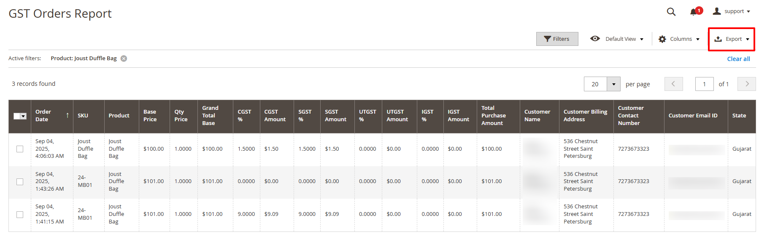Click the IGST Amount column header
This screenshot has height=242, width=759.
coord(460,116)
